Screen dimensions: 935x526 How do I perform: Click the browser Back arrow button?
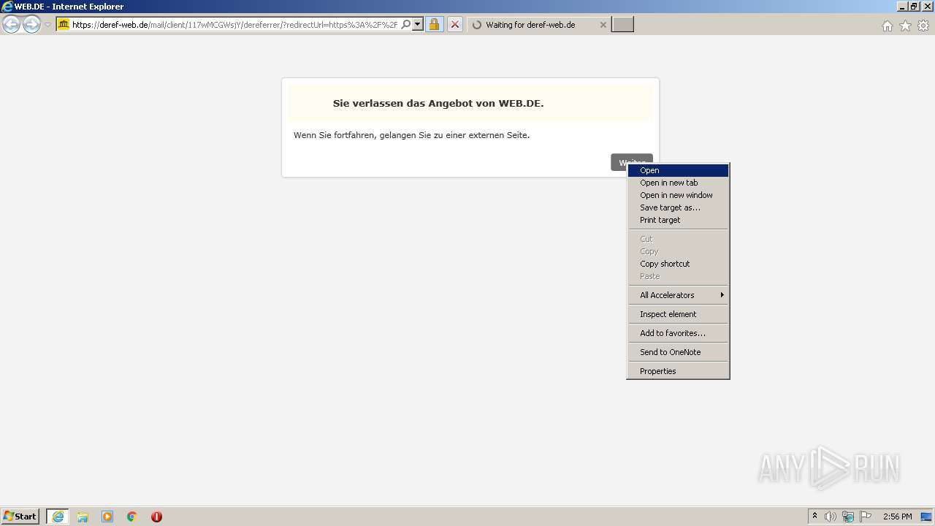(12, 25)
